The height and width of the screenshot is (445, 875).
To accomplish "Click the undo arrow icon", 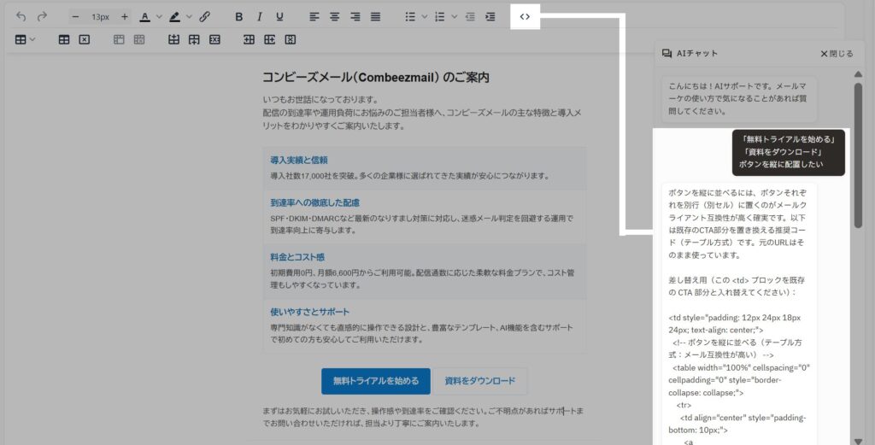I will point(21,16).
